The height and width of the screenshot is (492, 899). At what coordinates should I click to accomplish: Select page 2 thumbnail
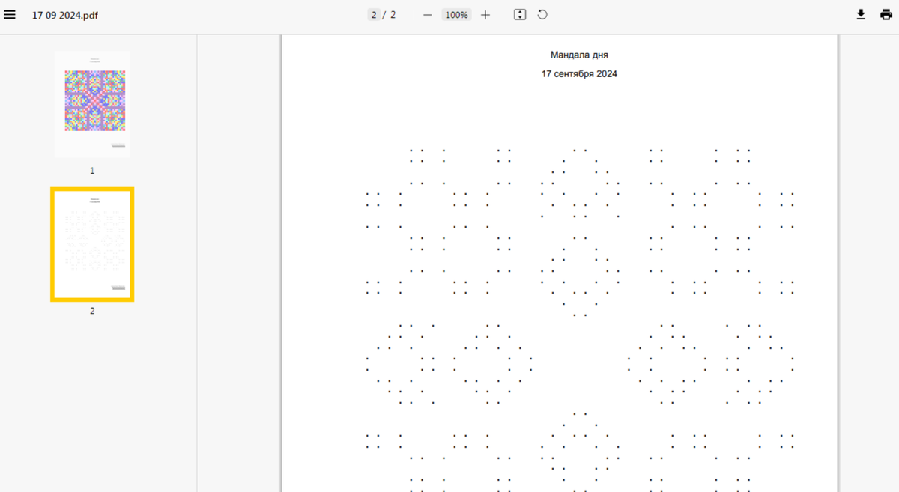pos(92,245)
